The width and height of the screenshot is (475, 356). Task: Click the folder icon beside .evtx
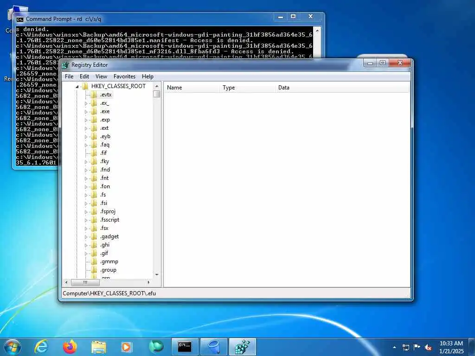pyautogui.click(x=94, y=95)
